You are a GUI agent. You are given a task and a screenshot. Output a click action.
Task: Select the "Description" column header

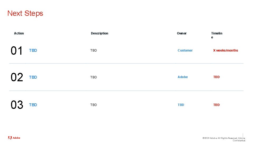(99, 33)
